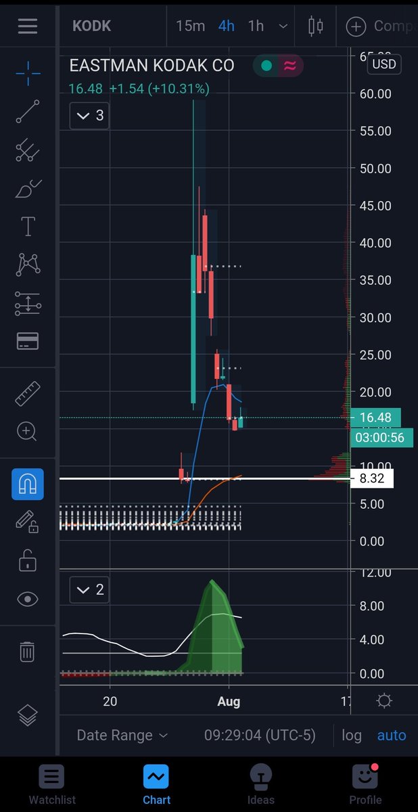Toggle lock all drawing tools

[x=28, y=560]
